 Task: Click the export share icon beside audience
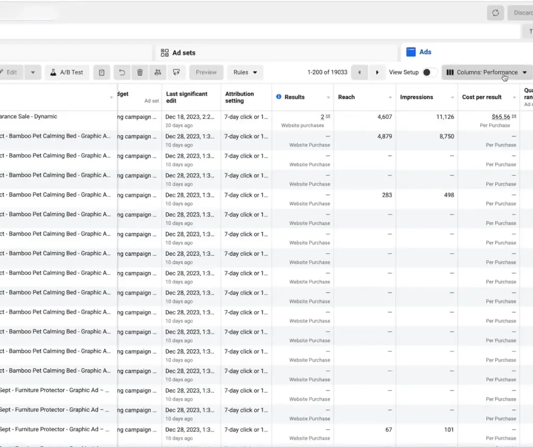point(176,72)
